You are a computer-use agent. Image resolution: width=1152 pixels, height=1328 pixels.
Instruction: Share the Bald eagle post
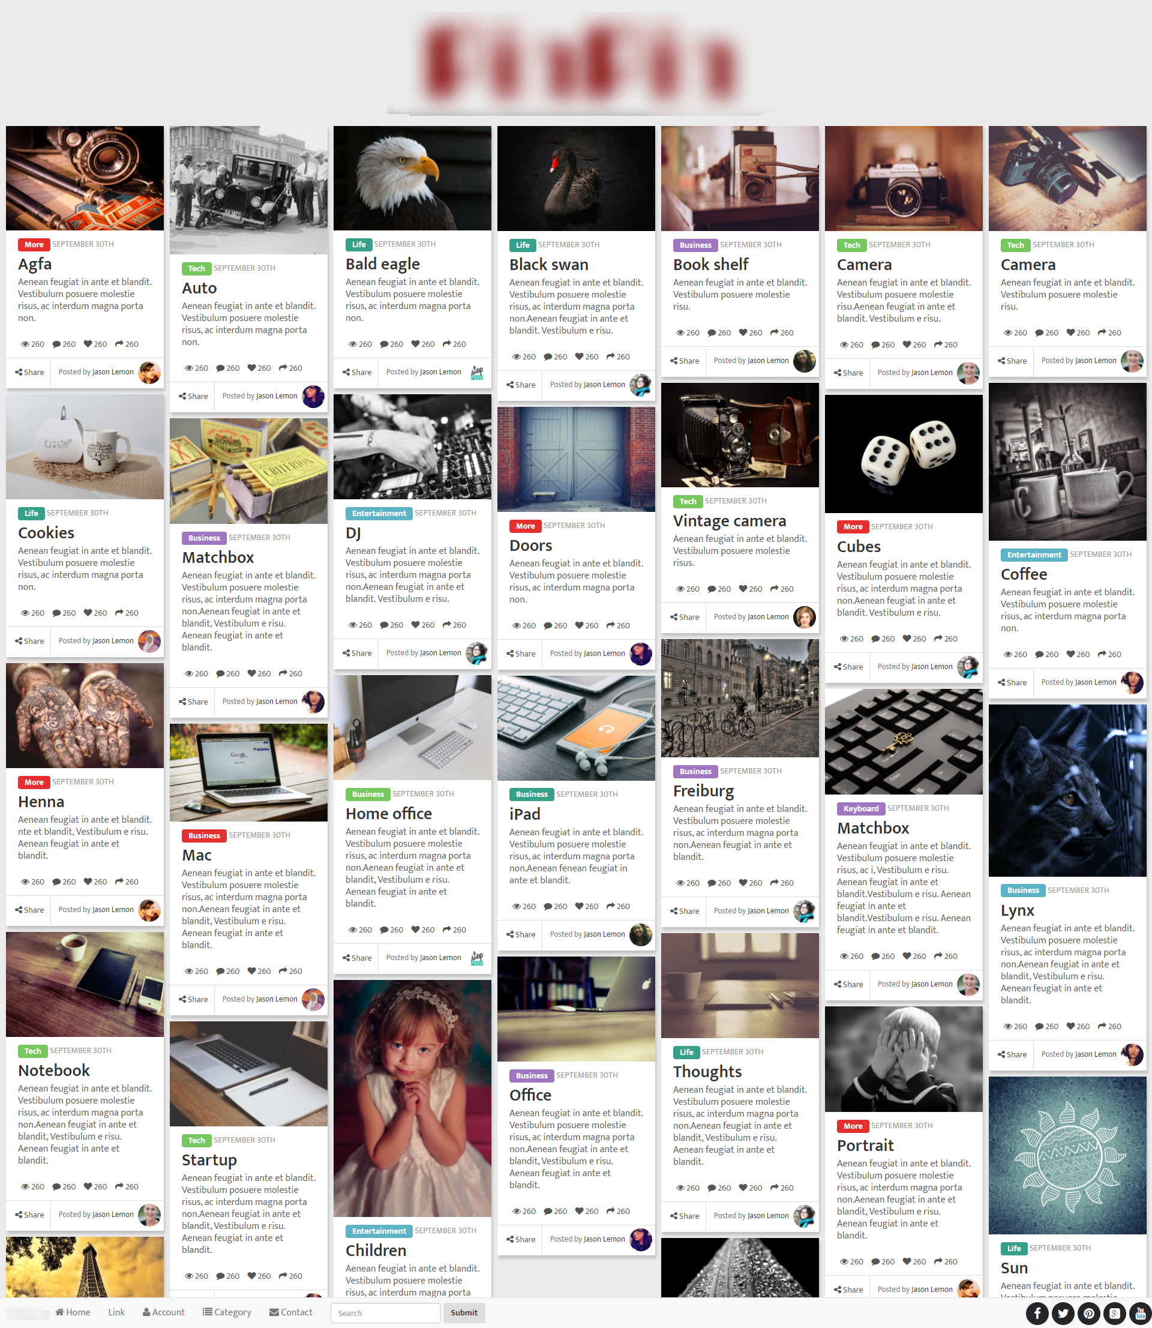click(357, 372)
